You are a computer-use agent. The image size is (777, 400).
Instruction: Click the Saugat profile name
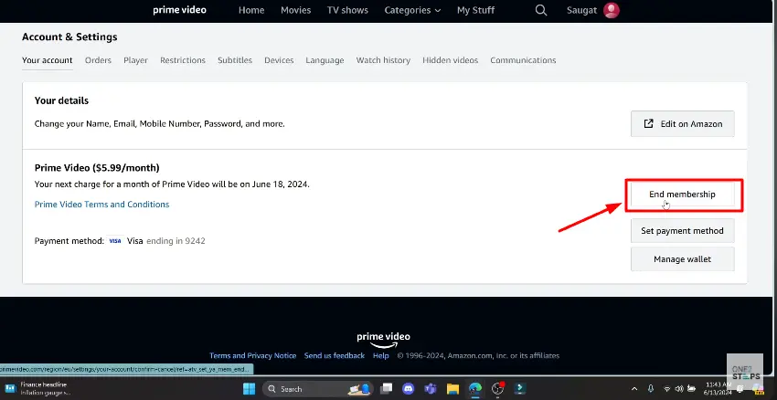click(581, 10)
